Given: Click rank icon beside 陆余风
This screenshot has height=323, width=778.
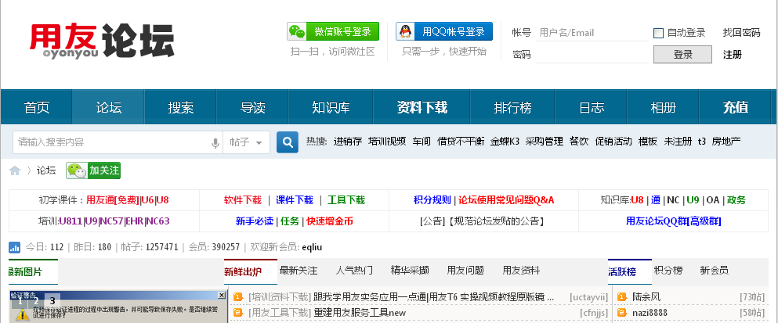Looking at the screenshot, I should [622, 296].
